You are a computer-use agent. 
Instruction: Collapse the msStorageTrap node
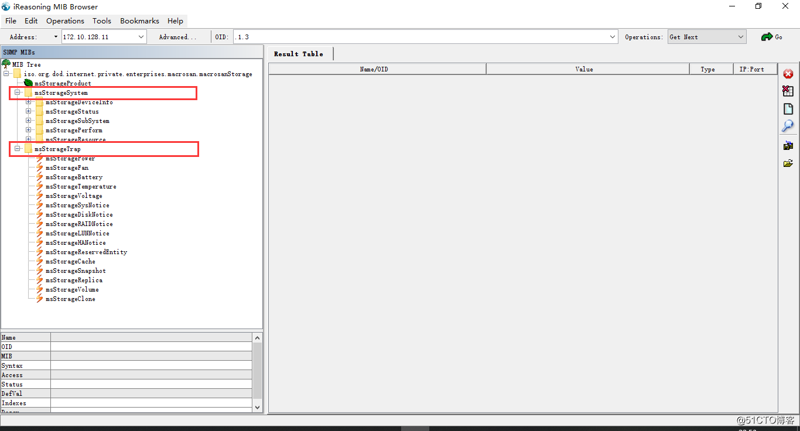coord(17,149)
